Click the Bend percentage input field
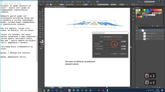165x92 pixels. tap(123, 41)
